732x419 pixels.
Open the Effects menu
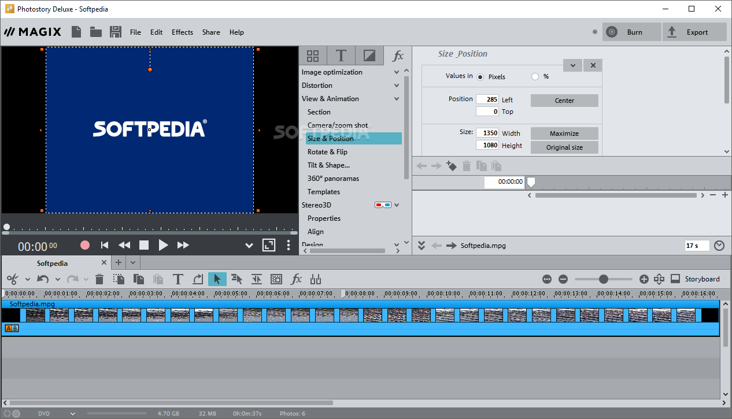coord(182,32)
